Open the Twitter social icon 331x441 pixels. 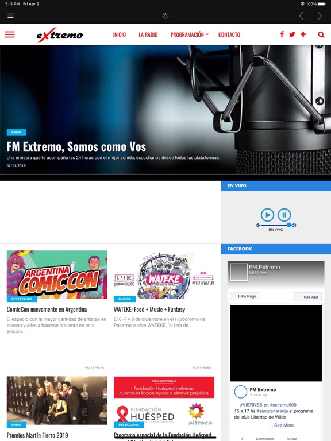(x=292, y=34)
